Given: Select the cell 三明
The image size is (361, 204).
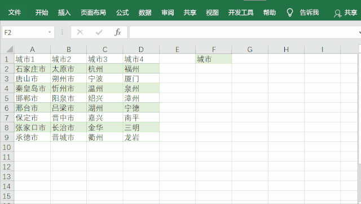Looking at the screenshot, I should 141,127.
